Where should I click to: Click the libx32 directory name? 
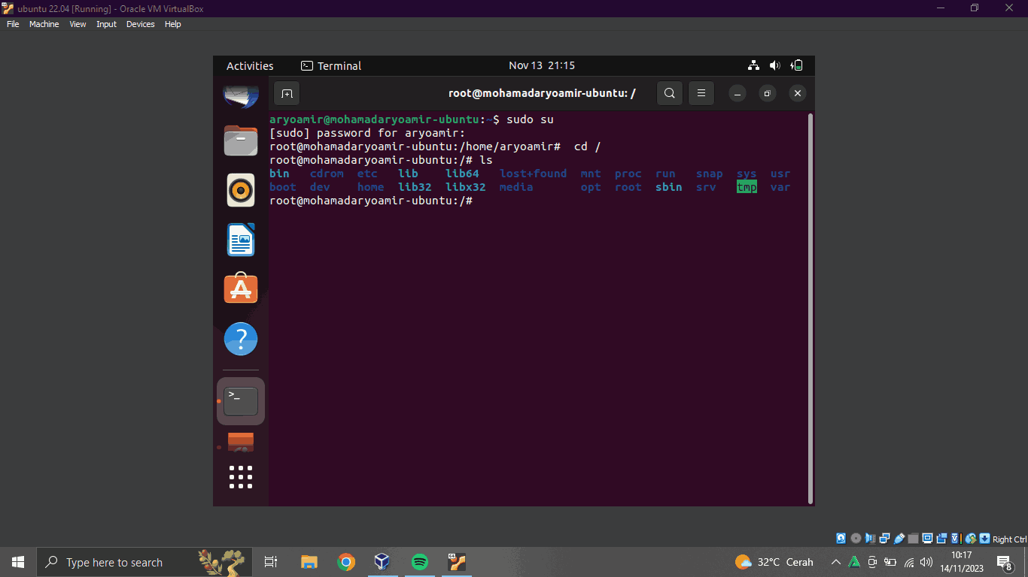coord(465,187)
